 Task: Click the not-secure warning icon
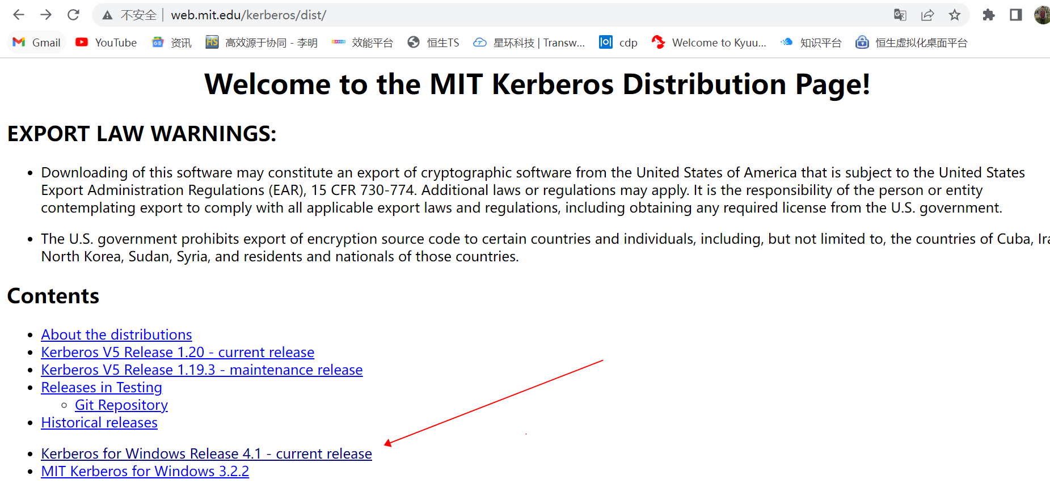click(x=107, y=15)
